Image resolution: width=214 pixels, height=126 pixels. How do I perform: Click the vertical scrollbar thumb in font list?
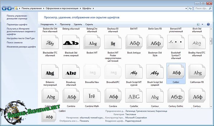[211, 41]
